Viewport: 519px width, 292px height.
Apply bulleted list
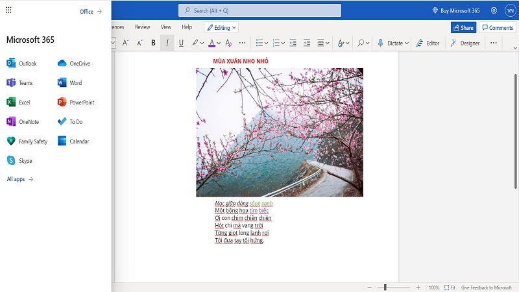click(x=259, y=43)
